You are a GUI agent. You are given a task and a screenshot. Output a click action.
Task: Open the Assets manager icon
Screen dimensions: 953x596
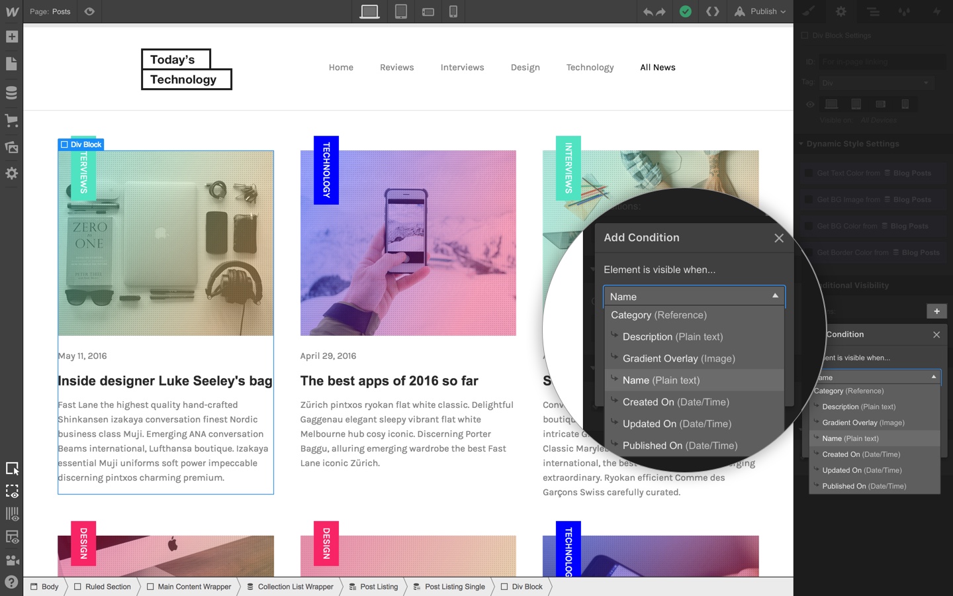[11, 147]
